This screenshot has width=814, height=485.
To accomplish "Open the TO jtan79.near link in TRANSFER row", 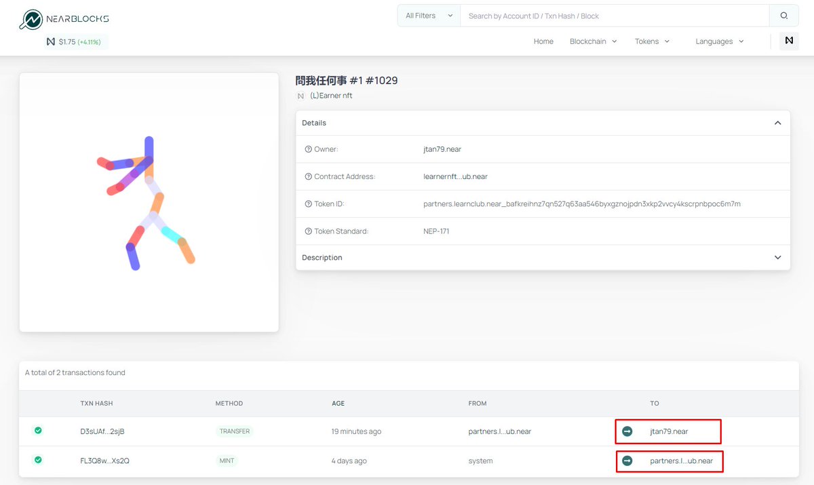I will click(669, 431).
